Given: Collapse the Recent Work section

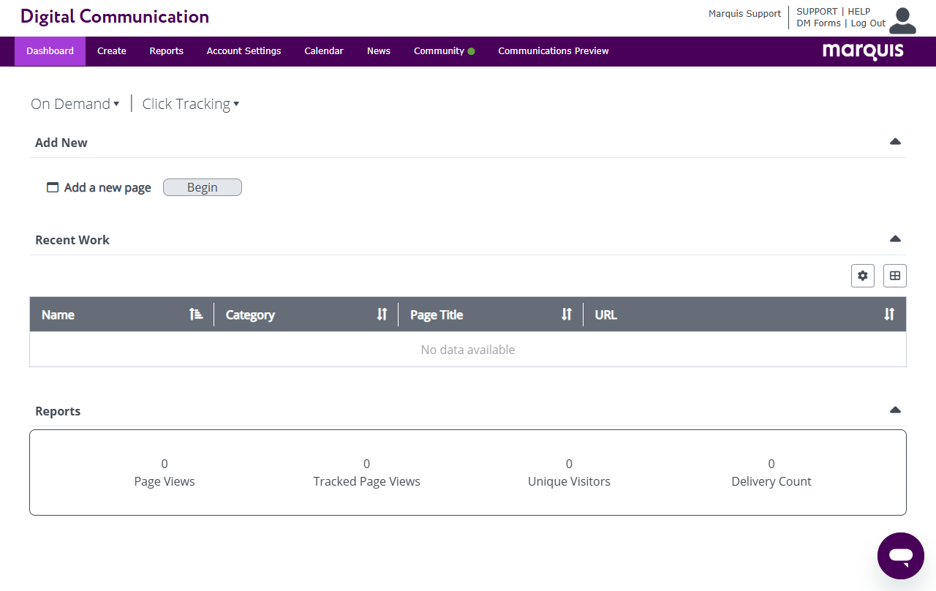Looking at the screenshot, I should click(x=895, y=239).
